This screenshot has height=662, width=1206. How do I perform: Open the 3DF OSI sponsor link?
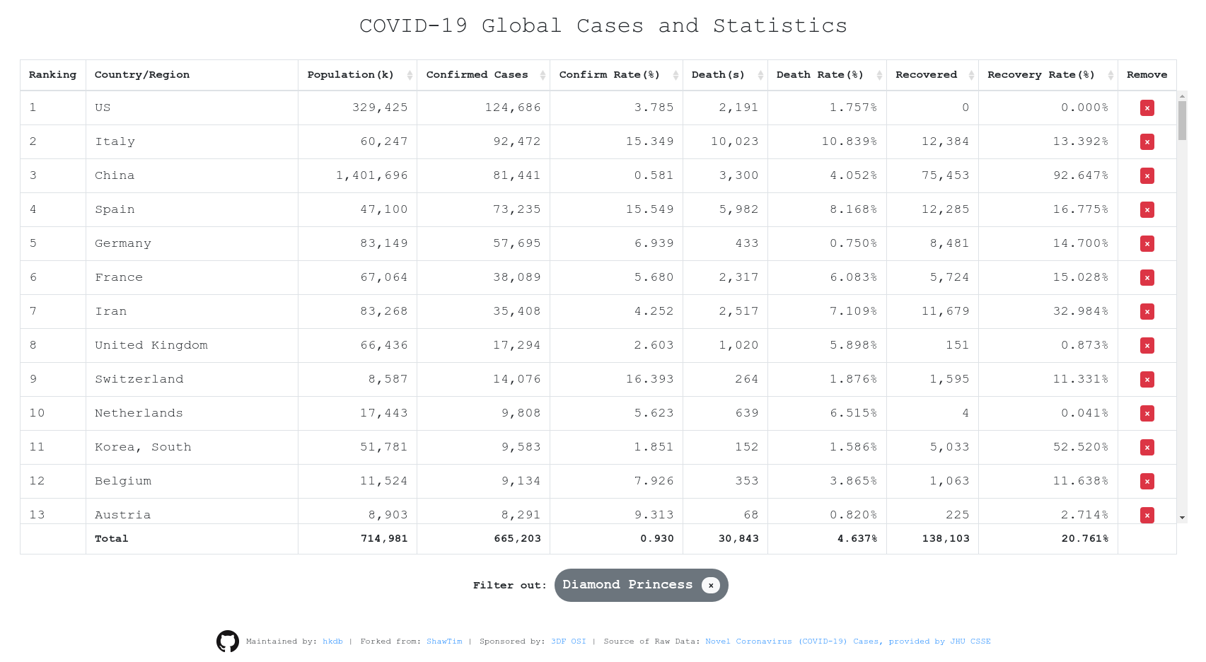pos(569,641)
